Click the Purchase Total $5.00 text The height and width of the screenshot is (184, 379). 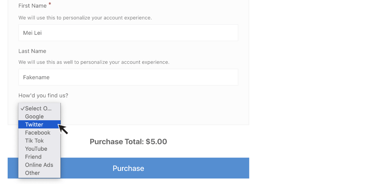coord(128,142)
